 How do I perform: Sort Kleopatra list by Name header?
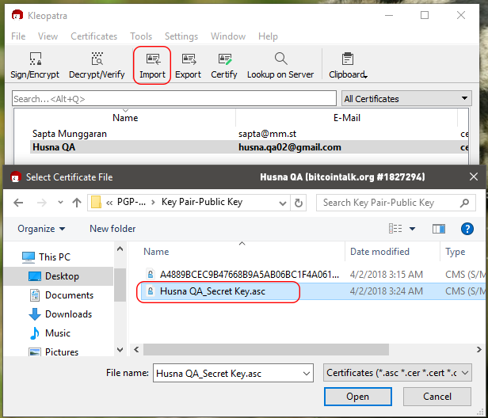click(x=125, y=118)
